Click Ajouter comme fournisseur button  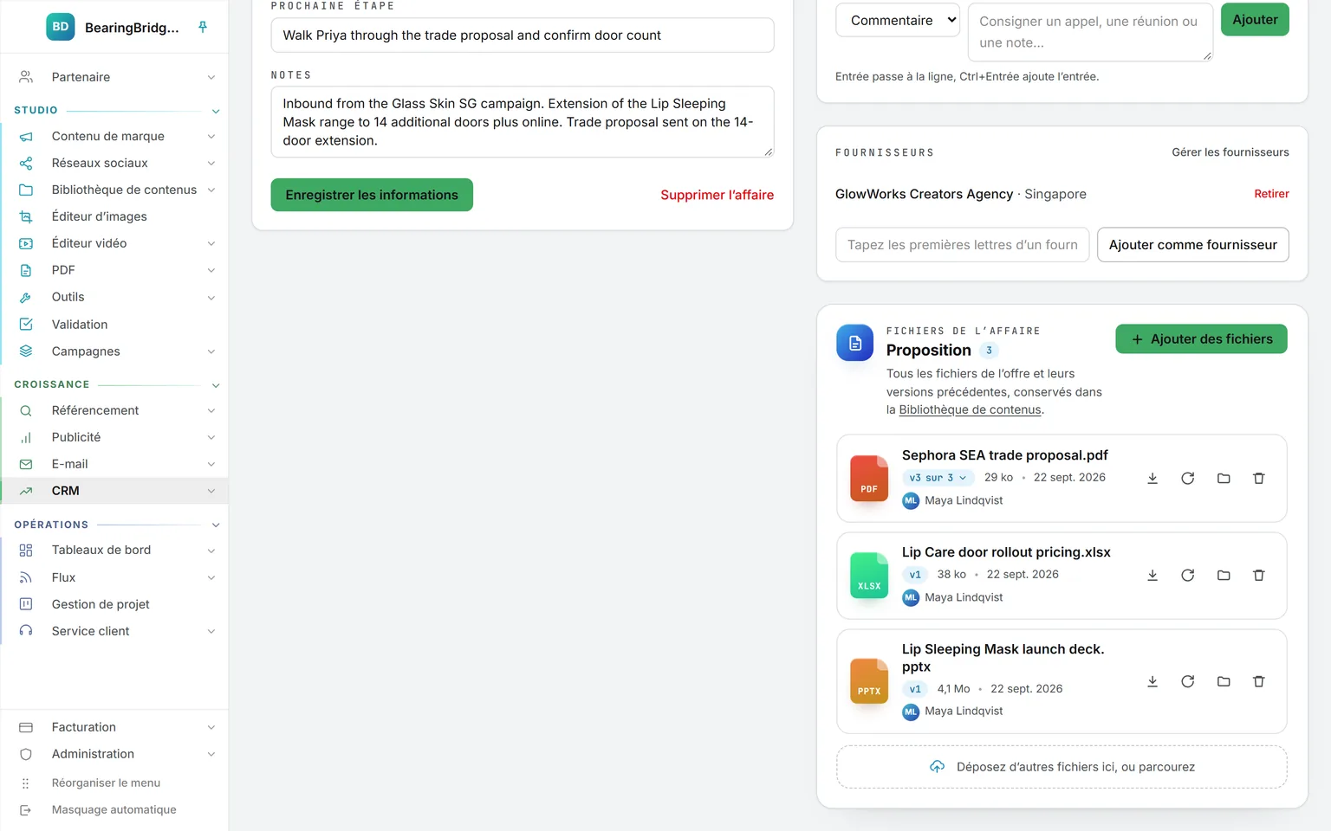tap(1192, 245)
